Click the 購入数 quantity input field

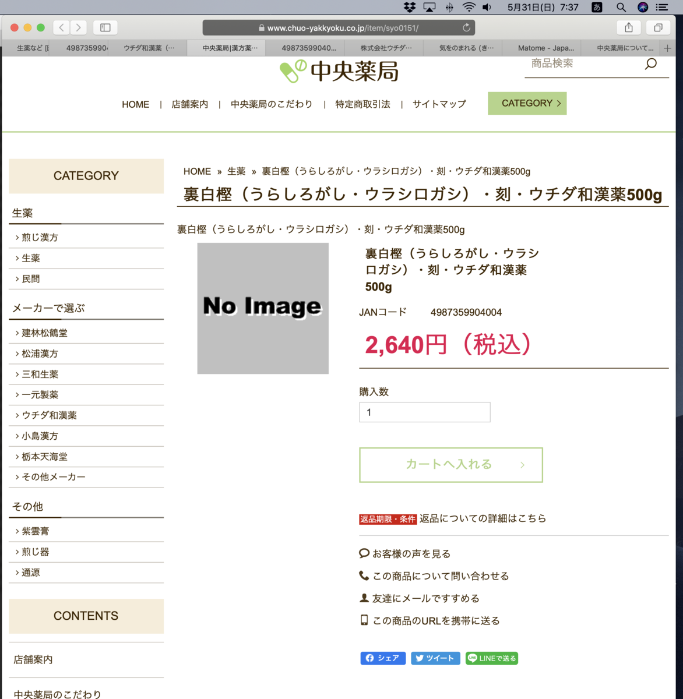coord(425,412)
